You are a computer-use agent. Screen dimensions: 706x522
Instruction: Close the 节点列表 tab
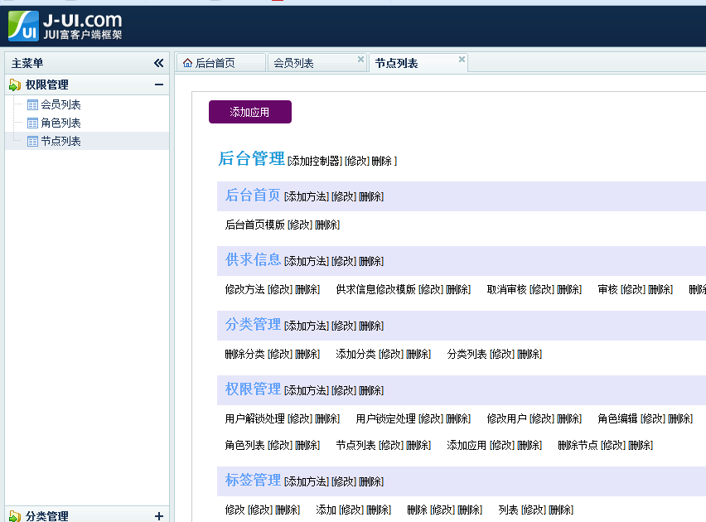click(x=462, y=59)
